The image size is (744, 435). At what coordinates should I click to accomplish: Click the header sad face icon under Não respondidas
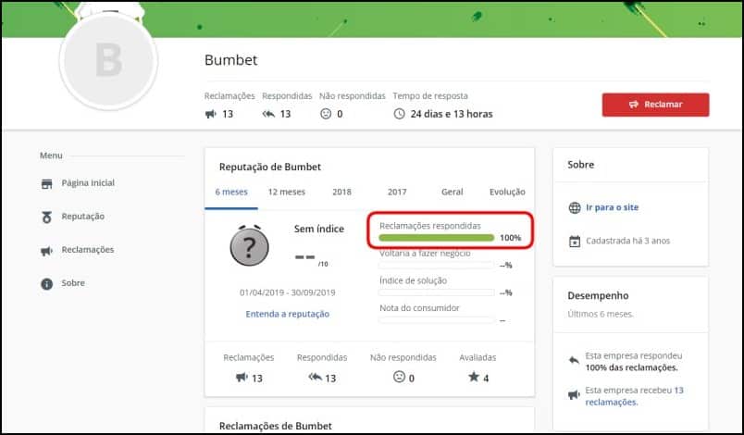click(326, 114)
